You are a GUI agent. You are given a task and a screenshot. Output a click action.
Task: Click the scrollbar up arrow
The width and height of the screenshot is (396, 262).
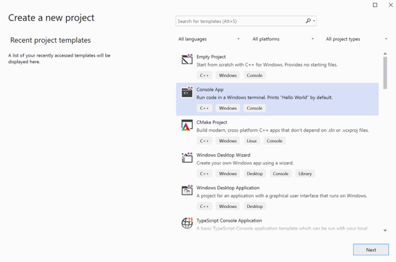(385, 54)
